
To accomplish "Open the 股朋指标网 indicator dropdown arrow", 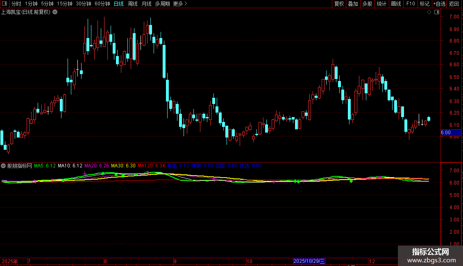I will [x=3, y=166].
